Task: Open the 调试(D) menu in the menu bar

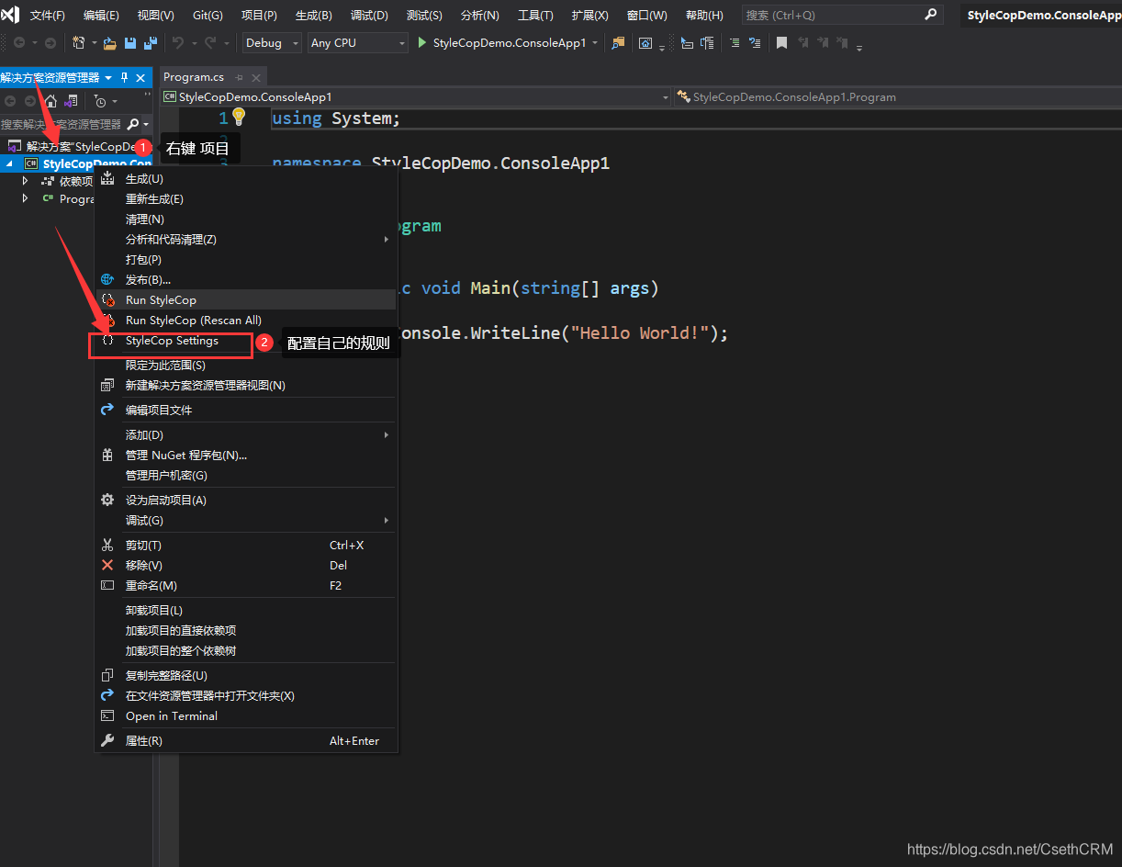Action: 369,16
